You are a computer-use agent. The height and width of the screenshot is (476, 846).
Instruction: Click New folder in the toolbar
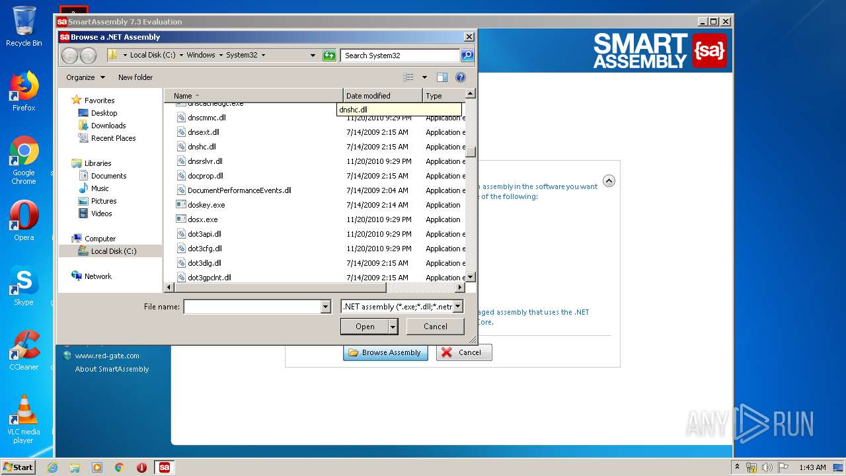[135, 77]
